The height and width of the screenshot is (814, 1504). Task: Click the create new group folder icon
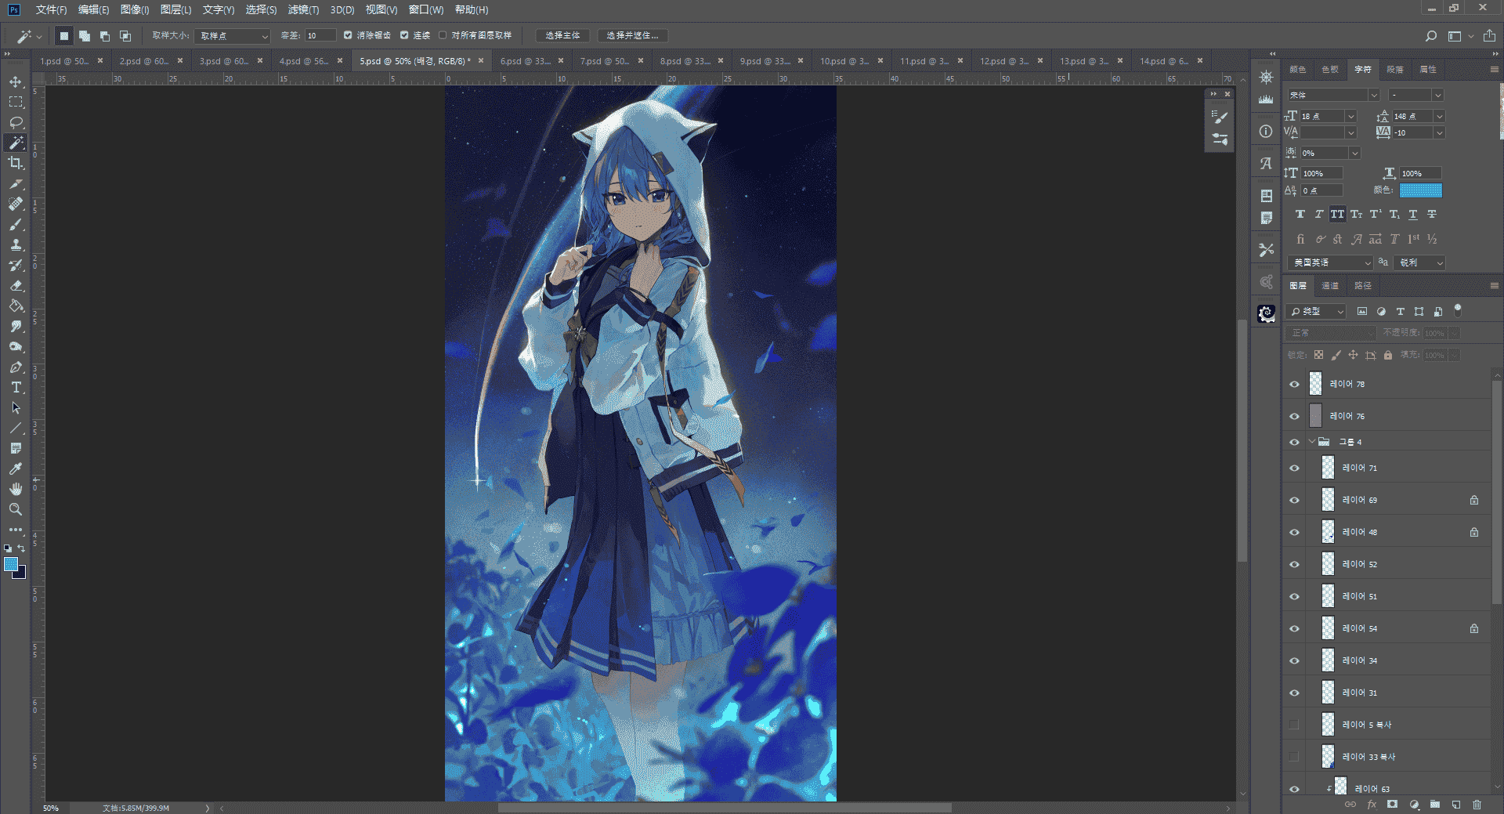pyautogui.click(x=1435, y=805)
